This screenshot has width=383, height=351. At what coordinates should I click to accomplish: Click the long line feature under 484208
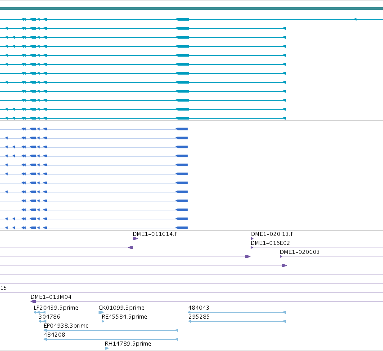(x=111, y=339)
